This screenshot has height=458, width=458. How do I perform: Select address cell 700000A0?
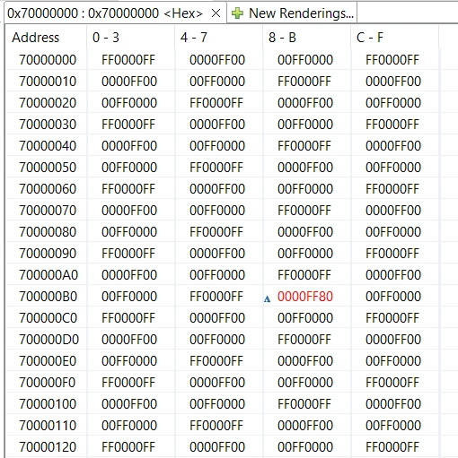48,275
